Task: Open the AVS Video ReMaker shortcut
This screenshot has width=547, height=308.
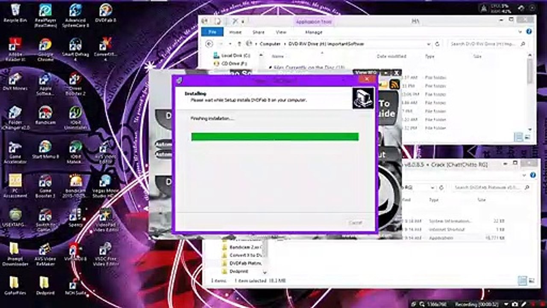Action: (45, 255)
